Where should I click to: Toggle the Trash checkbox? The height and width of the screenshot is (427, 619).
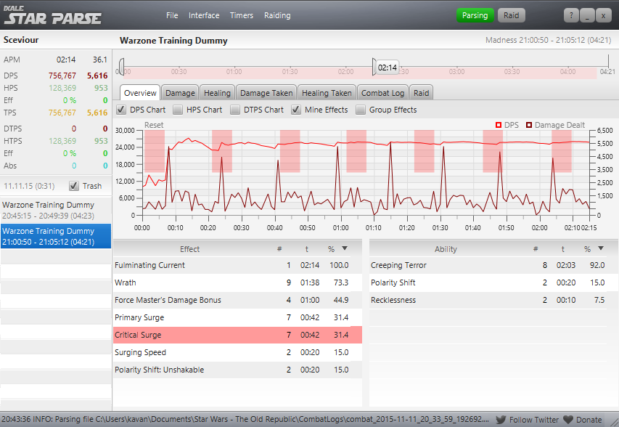[74, 186]
